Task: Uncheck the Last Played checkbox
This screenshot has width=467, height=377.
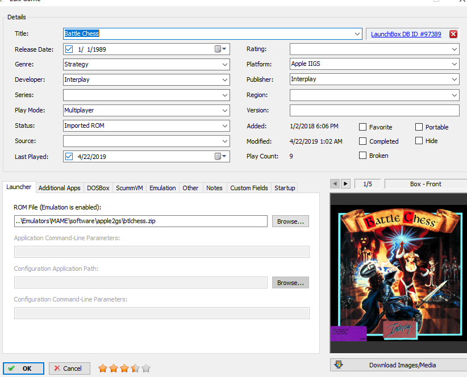Action: click(x=69, y=156)
